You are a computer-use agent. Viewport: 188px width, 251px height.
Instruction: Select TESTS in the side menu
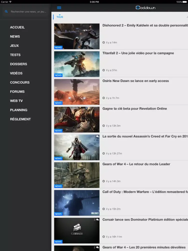[15, 55]
